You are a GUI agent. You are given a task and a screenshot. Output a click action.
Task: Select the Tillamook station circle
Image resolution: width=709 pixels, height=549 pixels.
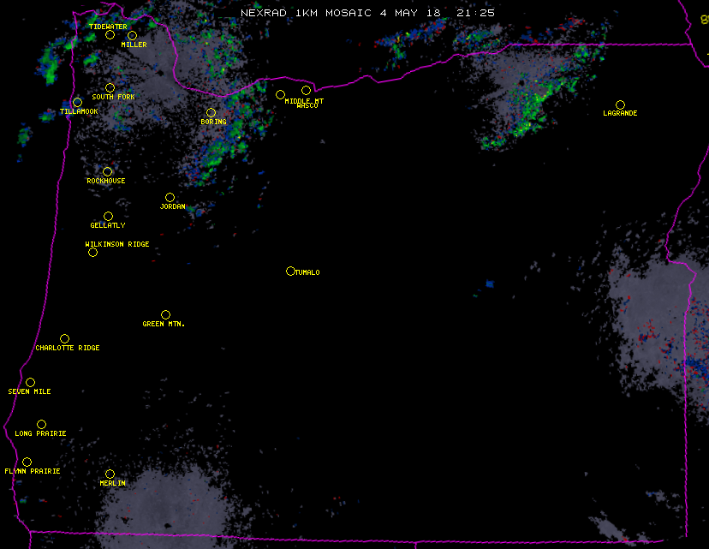77,103
